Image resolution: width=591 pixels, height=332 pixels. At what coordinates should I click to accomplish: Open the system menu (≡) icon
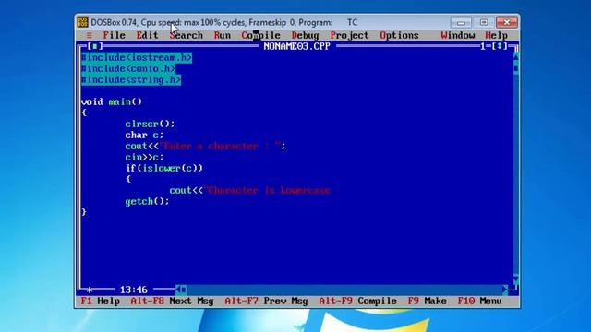click(x=90, y=35)
